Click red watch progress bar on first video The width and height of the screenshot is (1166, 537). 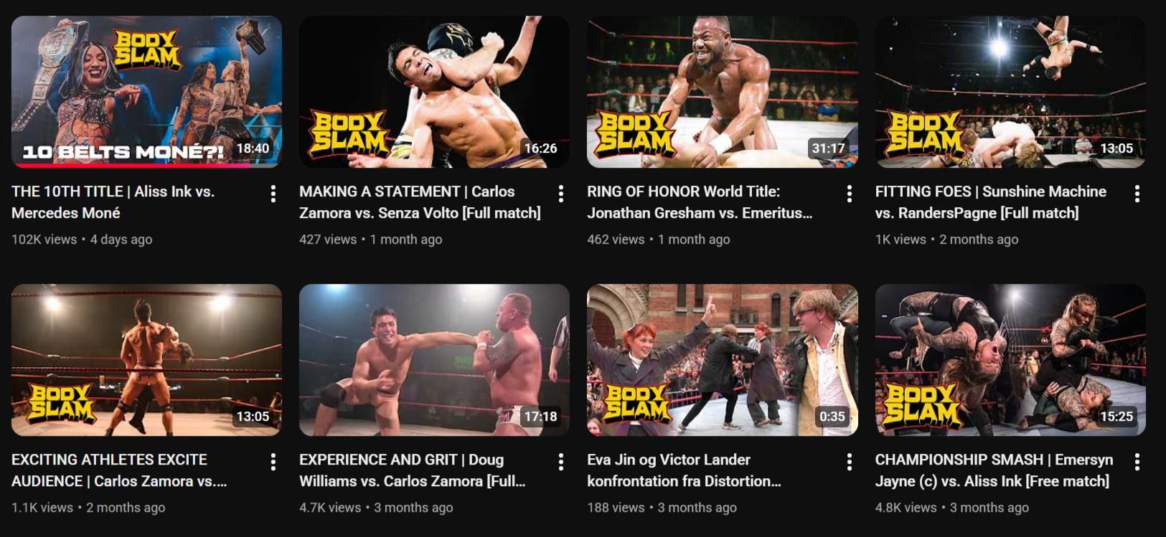[x=133, y=166]
